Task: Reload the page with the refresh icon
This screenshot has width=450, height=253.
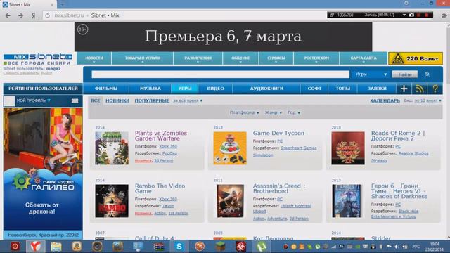Action: [x=47, y=15]
